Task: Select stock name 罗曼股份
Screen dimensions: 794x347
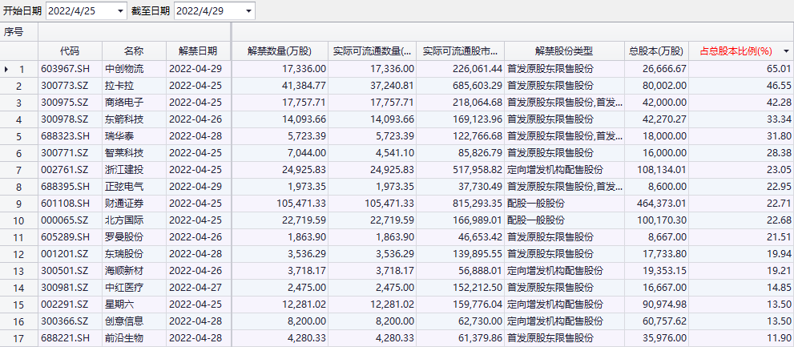Action: (124, 237)
